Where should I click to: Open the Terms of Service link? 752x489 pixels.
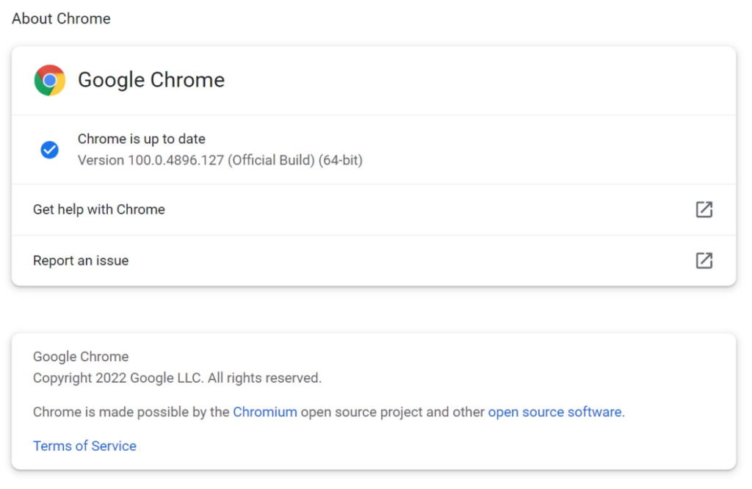(x=84, y=446)
